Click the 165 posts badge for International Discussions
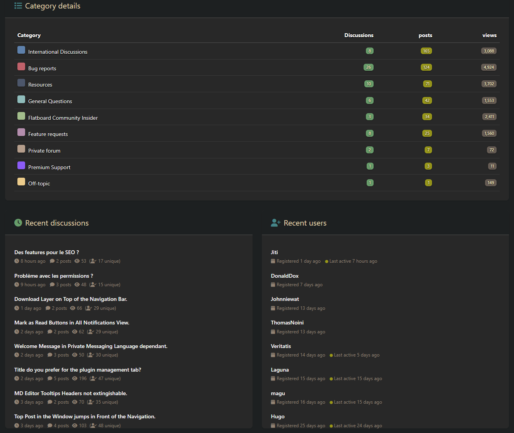Viewport: 514px width, 433px height. coord(426,51)
